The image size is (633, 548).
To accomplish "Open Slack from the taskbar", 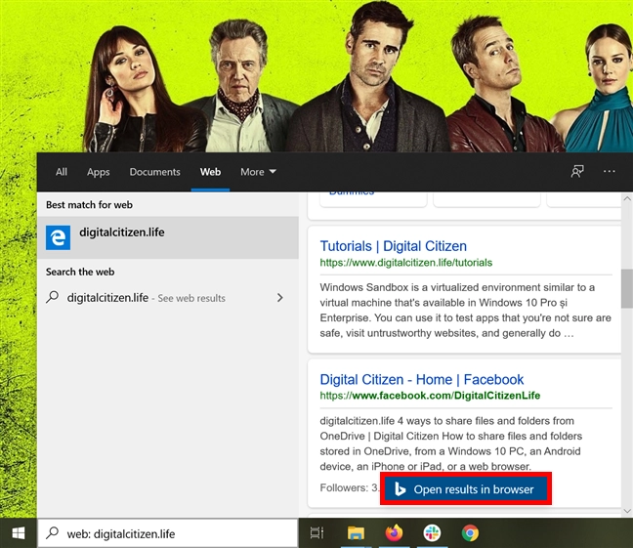I will pyautogui.click(x=432, y=533).
